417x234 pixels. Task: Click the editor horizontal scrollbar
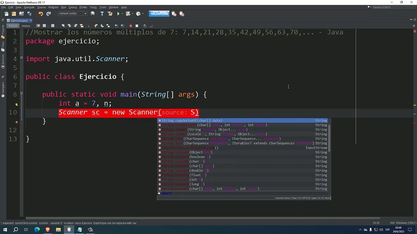point(203,218)
